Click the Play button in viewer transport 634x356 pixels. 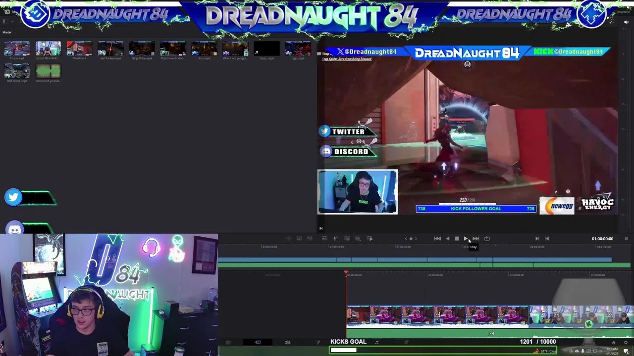click(466, 238)
